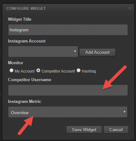Click the 'Competitor Username' field label

click(30, 80)
